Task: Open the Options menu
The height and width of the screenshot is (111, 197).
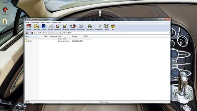Action: pyautogui.click(x=54, y=22)
